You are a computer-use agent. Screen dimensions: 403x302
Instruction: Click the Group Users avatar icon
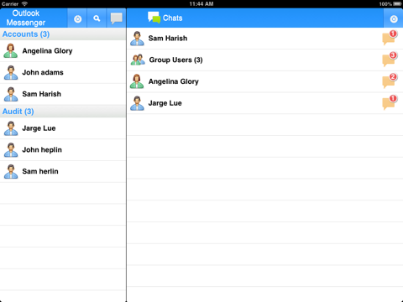point(138,60)
